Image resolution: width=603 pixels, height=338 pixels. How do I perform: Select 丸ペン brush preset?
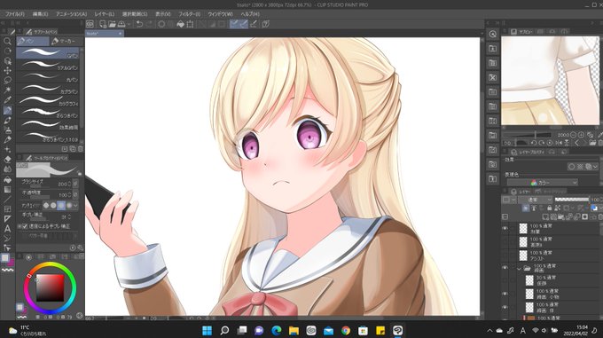[48, 76]
